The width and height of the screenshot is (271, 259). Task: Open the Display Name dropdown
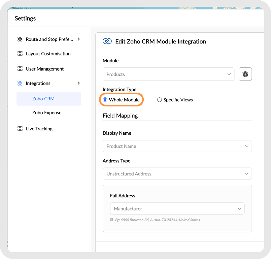[177, 146]
